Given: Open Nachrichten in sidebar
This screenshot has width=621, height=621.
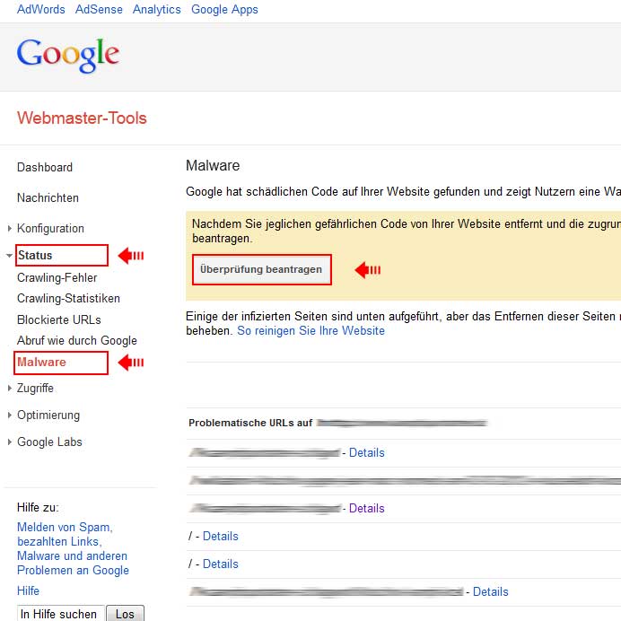Looking at the screenshot, I should tap(48, 197).
